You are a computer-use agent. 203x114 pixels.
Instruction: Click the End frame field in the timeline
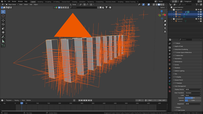pos(162,100)
